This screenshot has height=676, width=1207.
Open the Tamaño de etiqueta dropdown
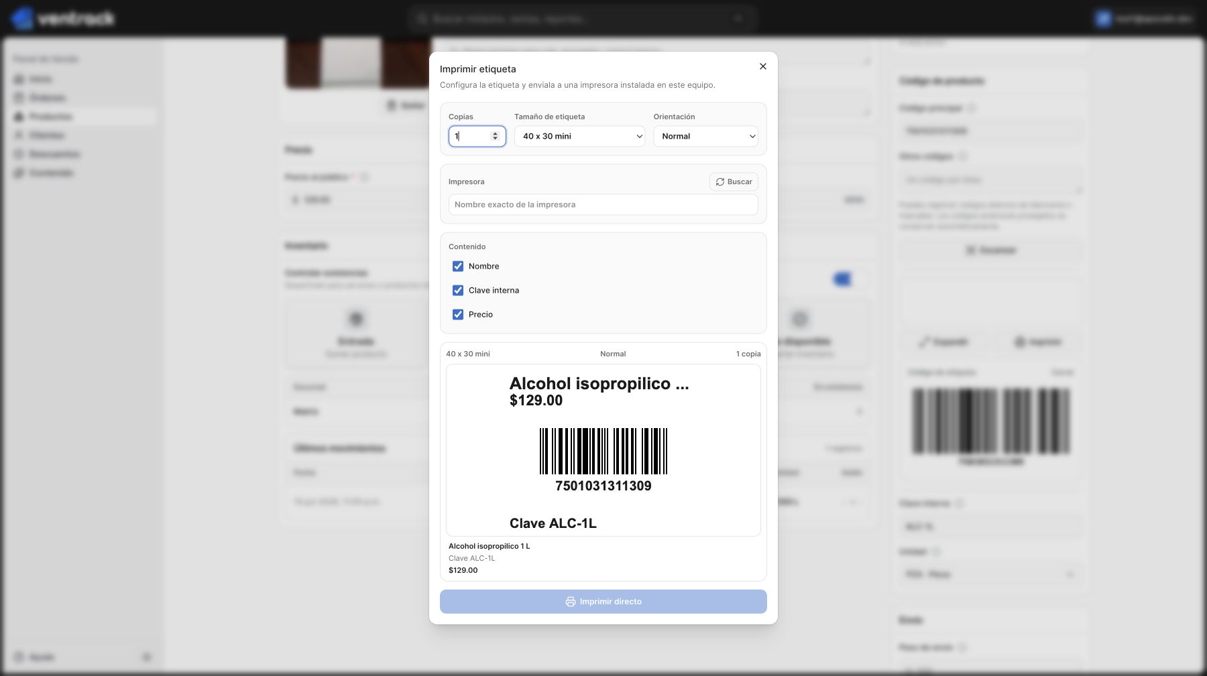click(579, 136)
